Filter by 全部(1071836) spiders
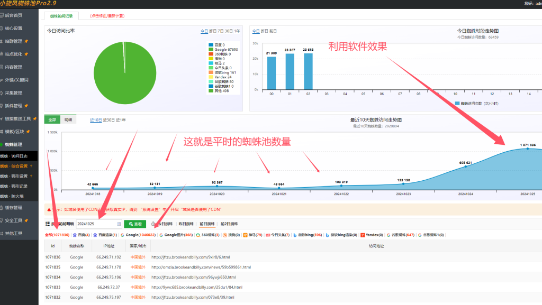 pyautogui.click(x=57, y=235)
